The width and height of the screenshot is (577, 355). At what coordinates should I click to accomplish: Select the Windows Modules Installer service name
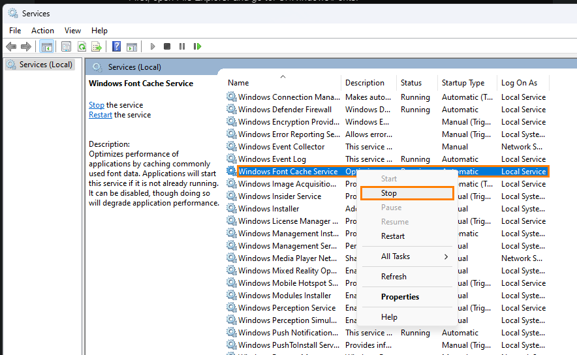(x=285, y=296)
